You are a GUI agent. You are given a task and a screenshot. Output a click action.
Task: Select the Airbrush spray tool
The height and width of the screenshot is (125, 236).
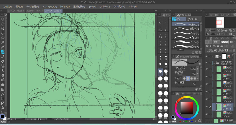click(x=3, y=66)
